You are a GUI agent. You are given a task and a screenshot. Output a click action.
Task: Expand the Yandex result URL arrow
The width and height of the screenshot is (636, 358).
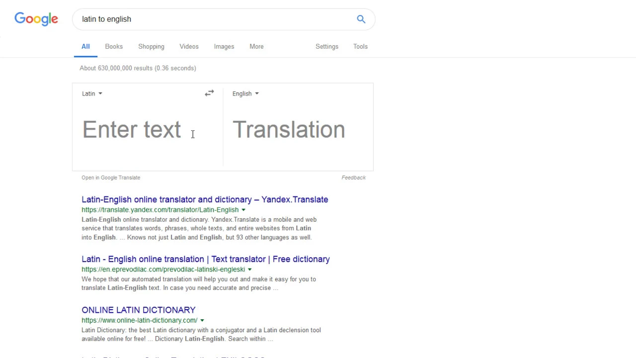click(243, 210)
